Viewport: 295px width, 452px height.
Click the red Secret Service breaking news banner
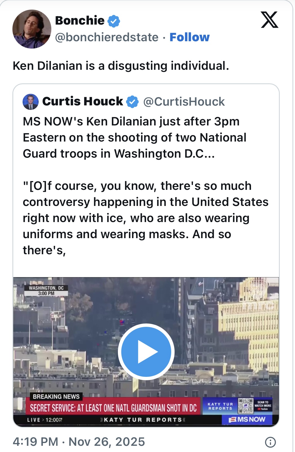[113, 408]
